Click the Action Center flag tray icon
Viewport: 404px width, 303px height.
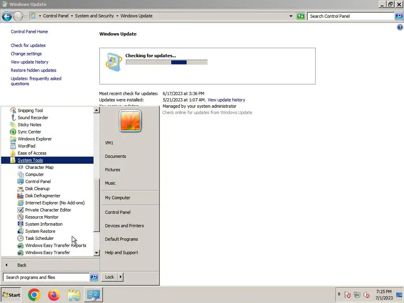(x=347, y=294)
